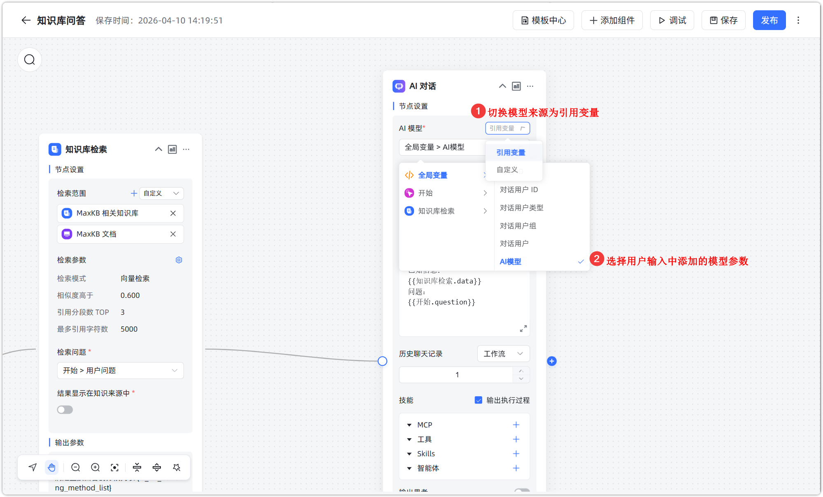The height and width of the screenshot is (497, 823).
Task: Select 自定义 in model source menu
Action: click(x=507, y=170)
